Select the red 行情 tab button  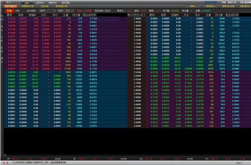tap(9, 11)
